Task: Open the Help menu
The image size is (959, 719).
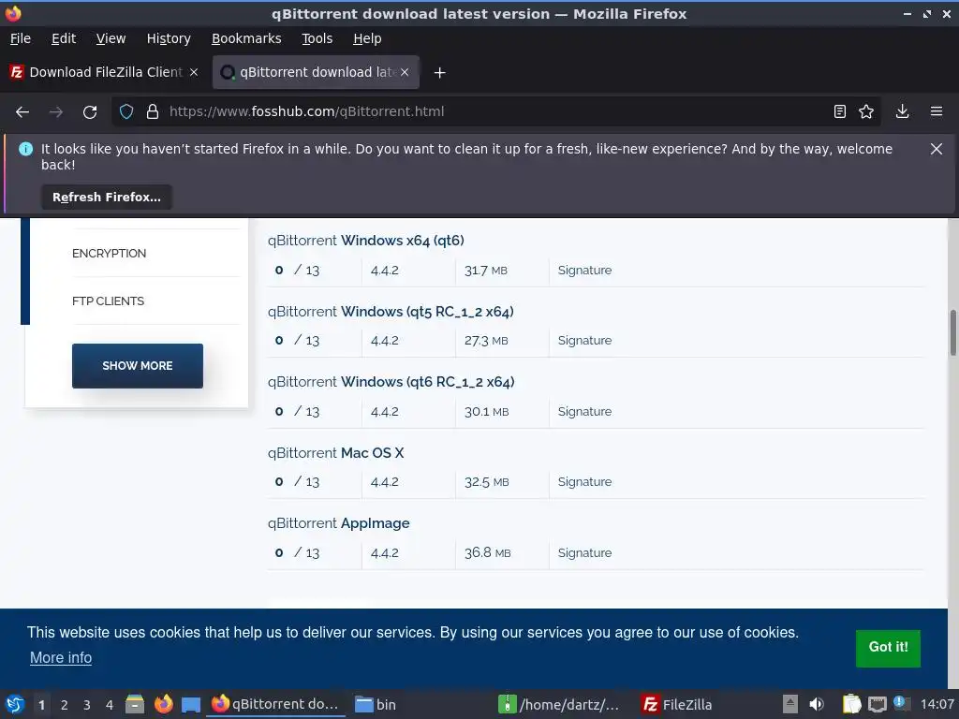Action: (x=367, y=38)
